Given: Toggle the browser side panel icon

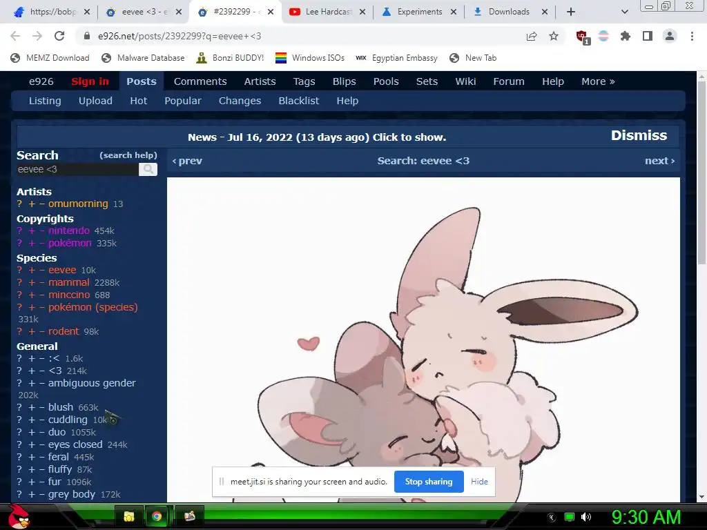Looking at the screenshot, I should (x=648, y=36).
